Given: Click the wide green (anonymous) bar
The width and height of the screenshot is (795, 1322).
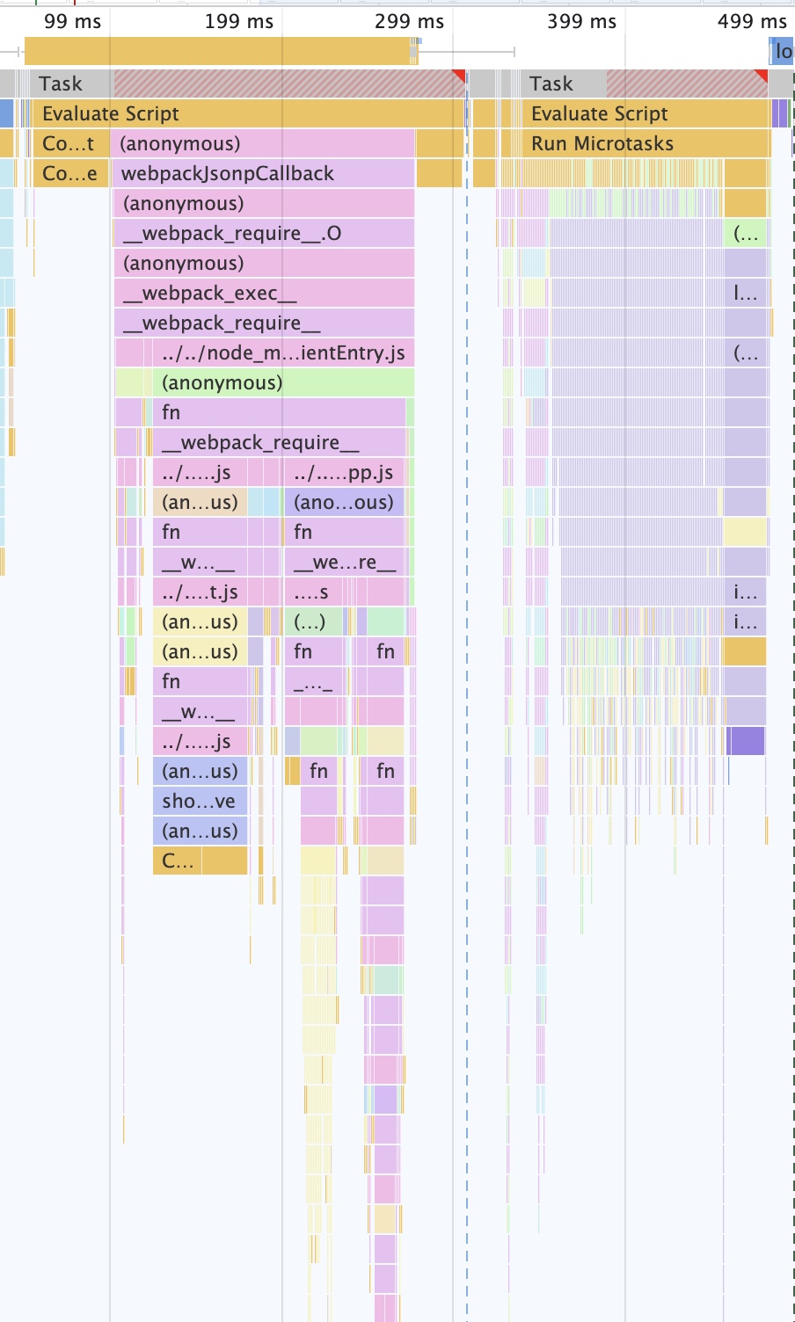Looking at the screenshot, I should (x=281, y=383).
